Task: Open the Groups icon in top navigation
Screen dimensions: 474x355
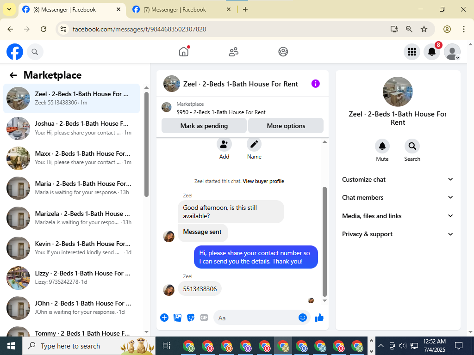Action: (283, 52)
